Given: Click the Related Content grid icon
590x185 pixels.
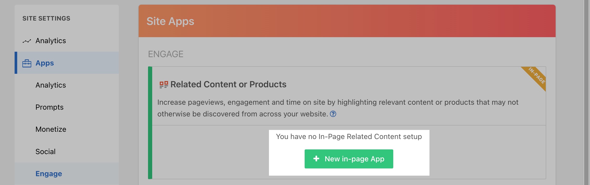Looking at the screenshot, I should (164, 85).
